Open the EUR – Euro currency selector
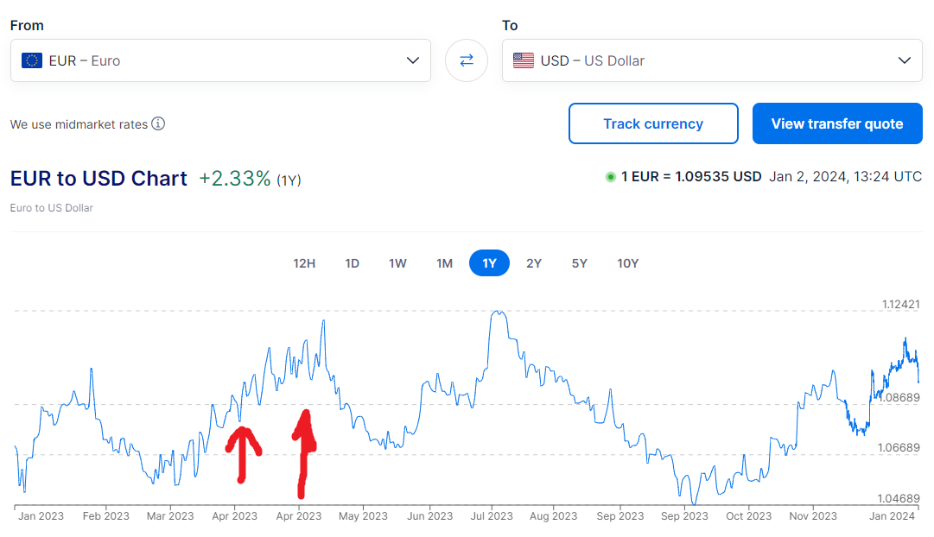This screenshot has width=934, height=537. pyautogui.click(x=220, y=60)
